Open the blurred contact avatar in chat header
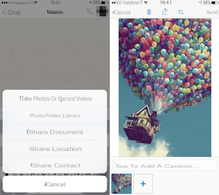Viewport: 219px width, 195px height. 102,11
